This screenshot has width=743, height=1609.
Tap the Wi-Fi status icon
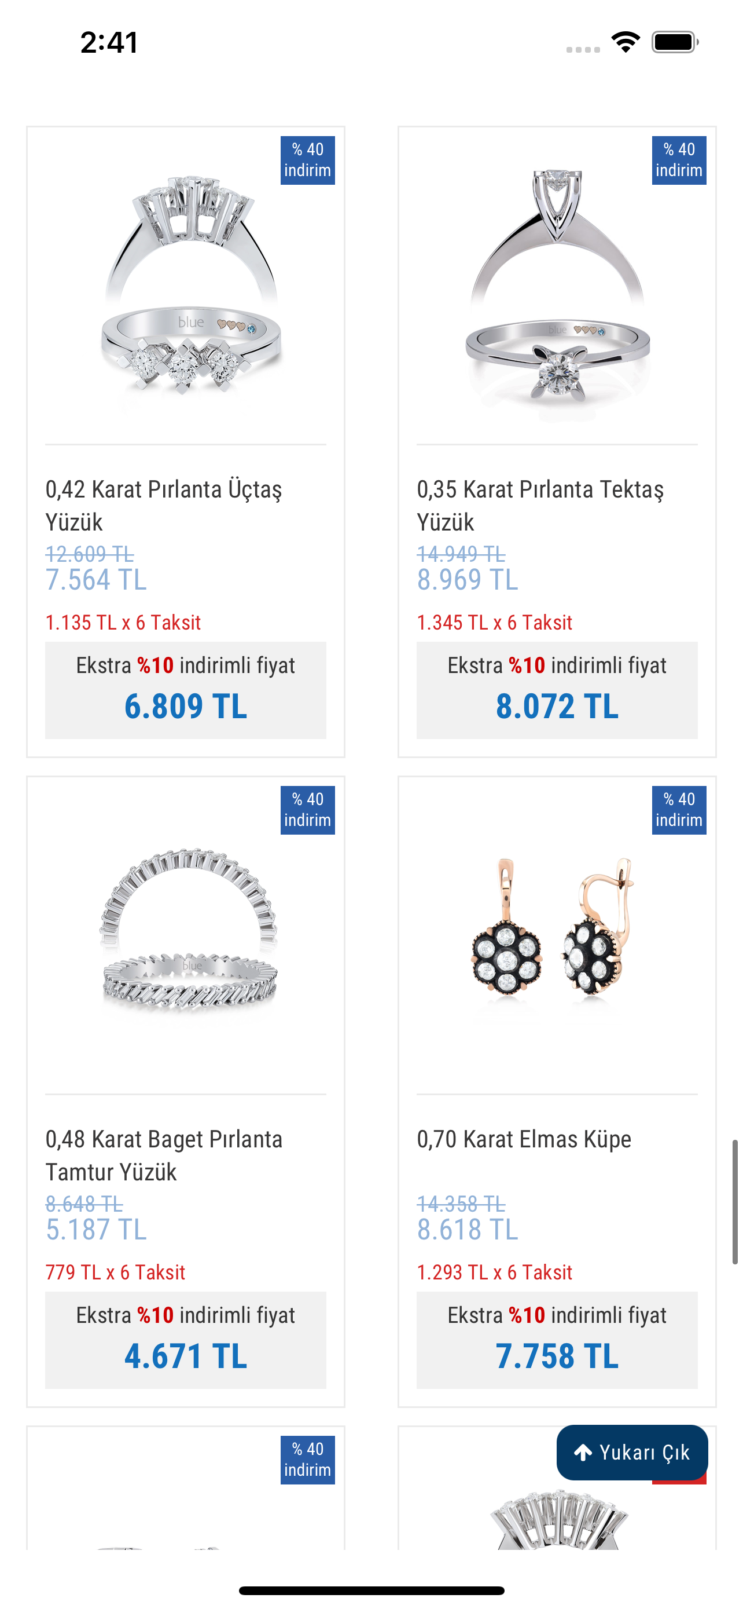tap(625, 42)
